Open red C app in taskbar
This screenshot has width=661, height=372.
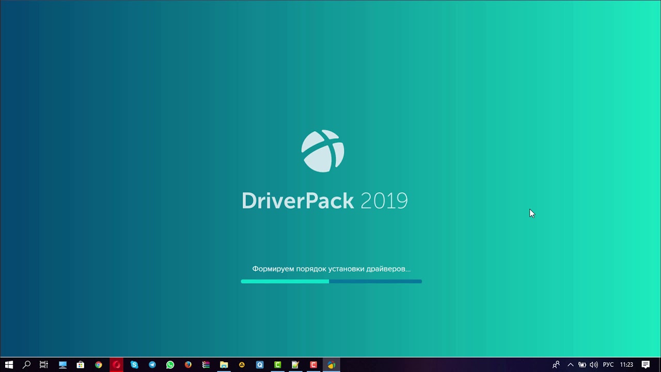(x=313, y=365)
